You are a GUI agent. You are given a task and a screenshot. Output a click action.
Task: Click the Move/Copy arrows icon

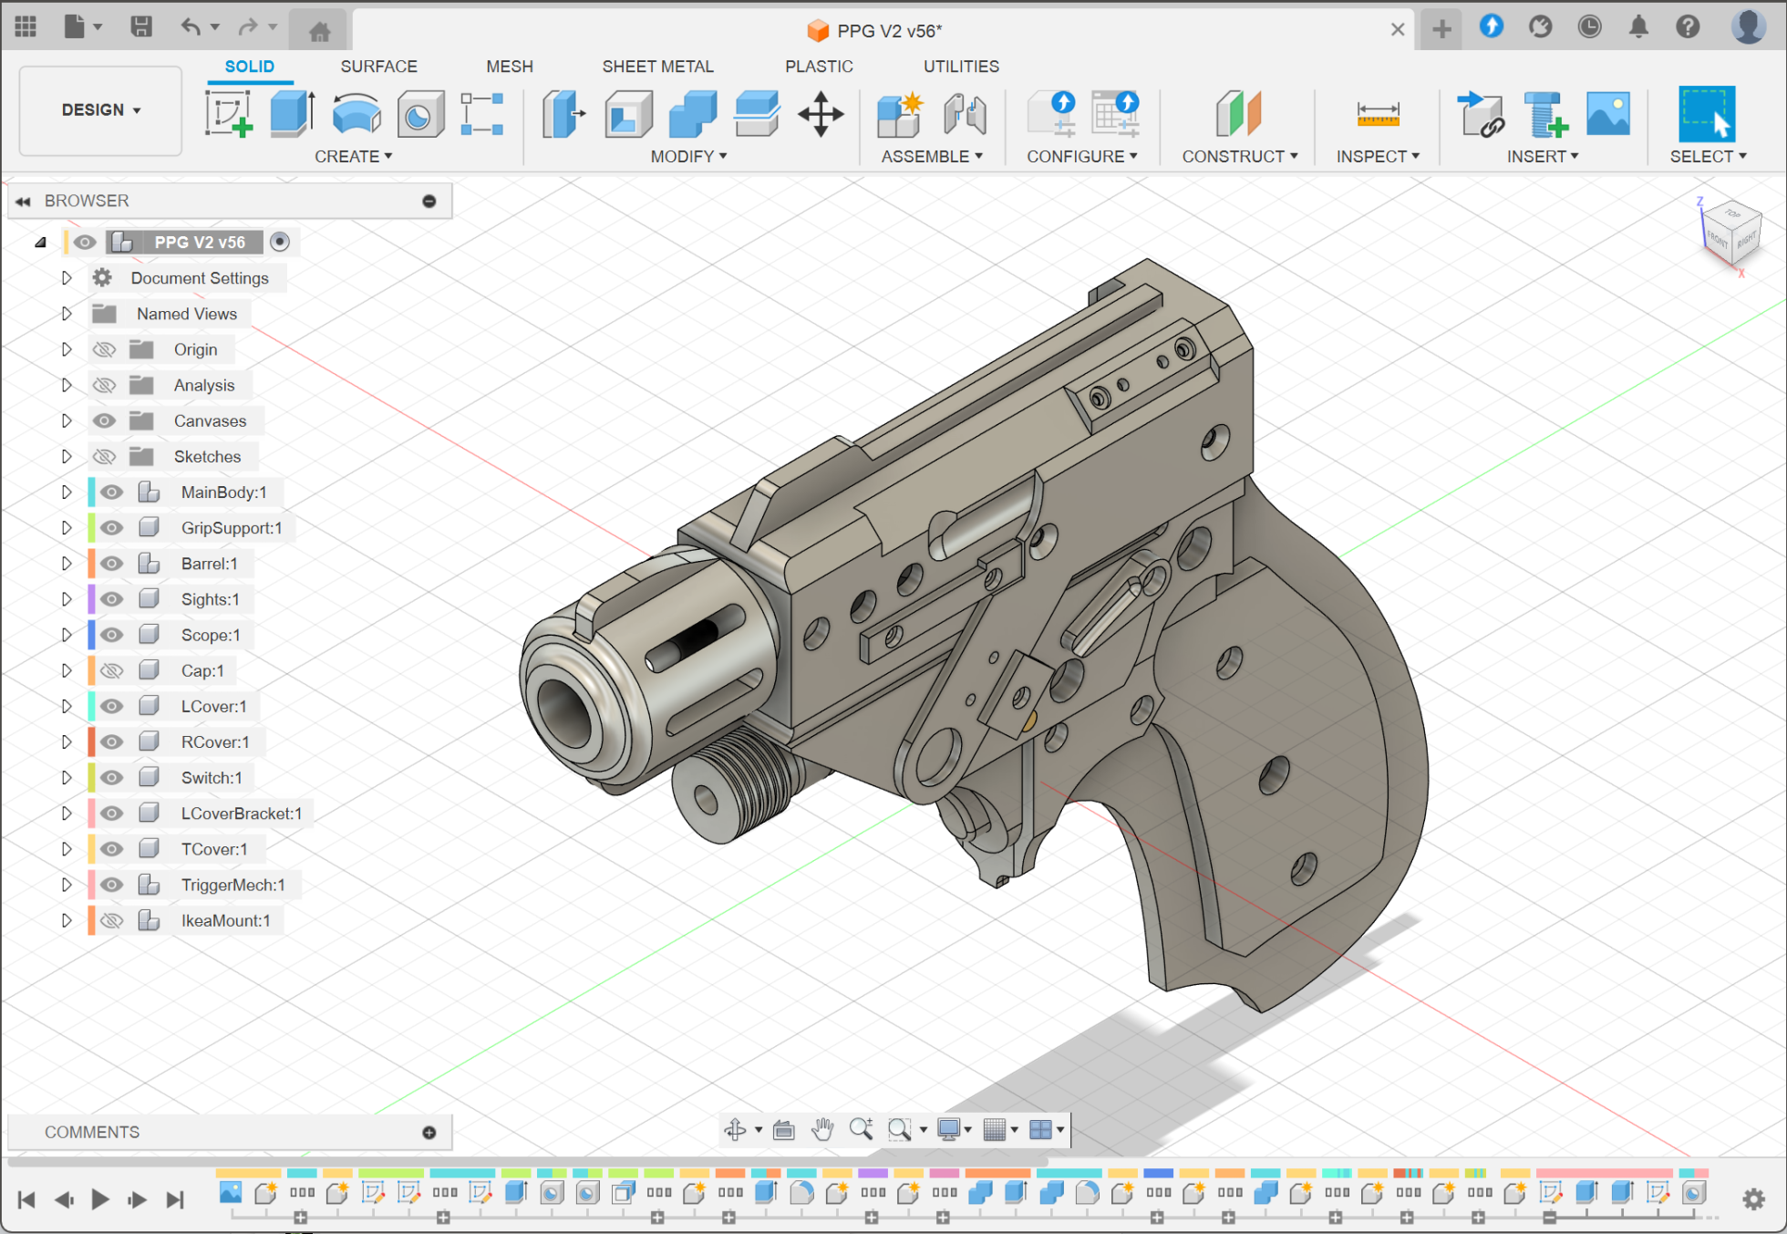coord(821,114)
